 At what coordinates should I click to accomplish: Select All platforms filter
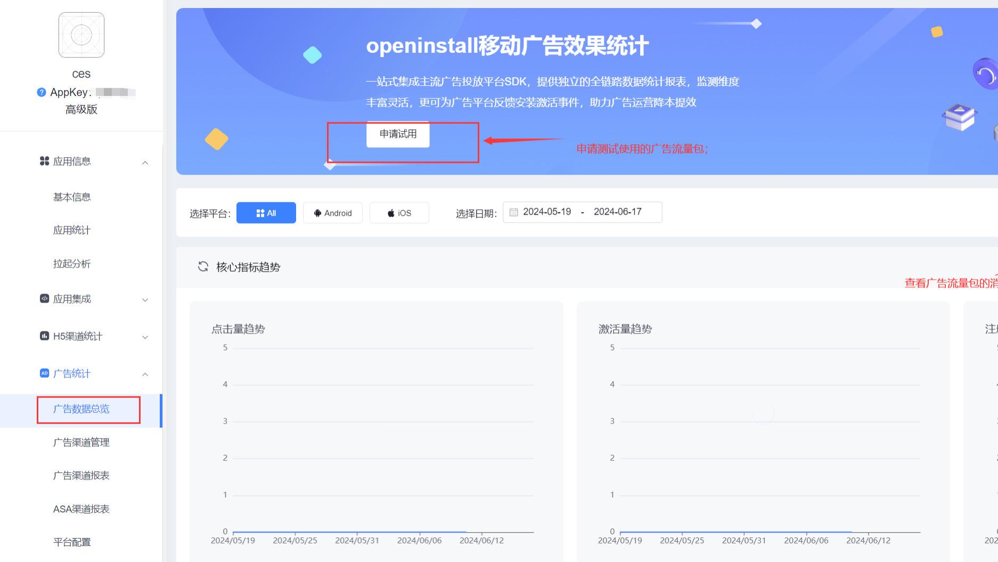click(x=266, y=213)
